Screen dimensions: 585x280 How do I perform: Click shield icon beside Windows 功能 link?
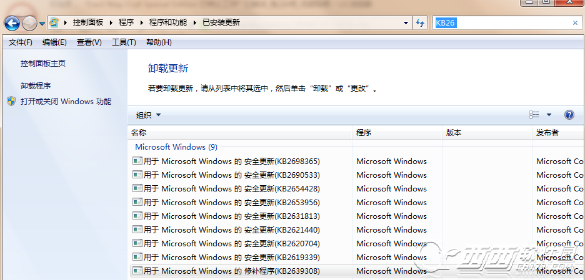(12, 101)
